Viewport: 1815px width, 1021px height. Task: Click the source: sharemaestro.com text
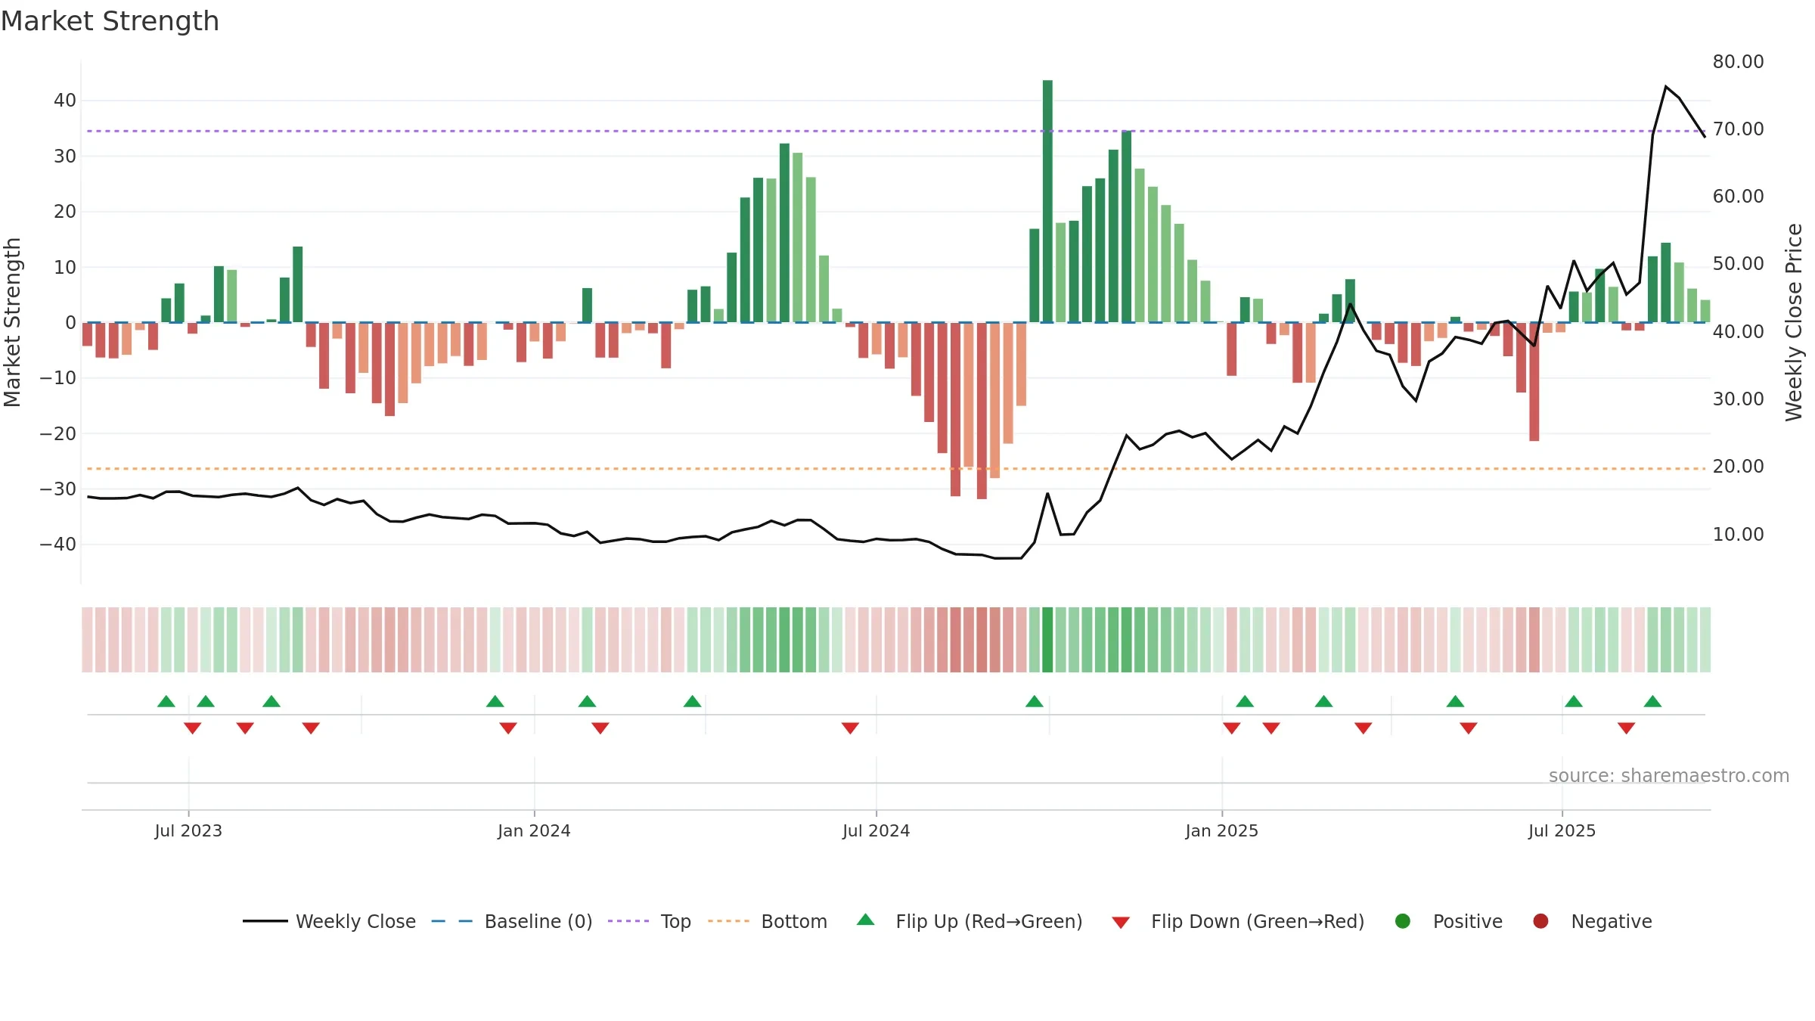point(1669,775)
